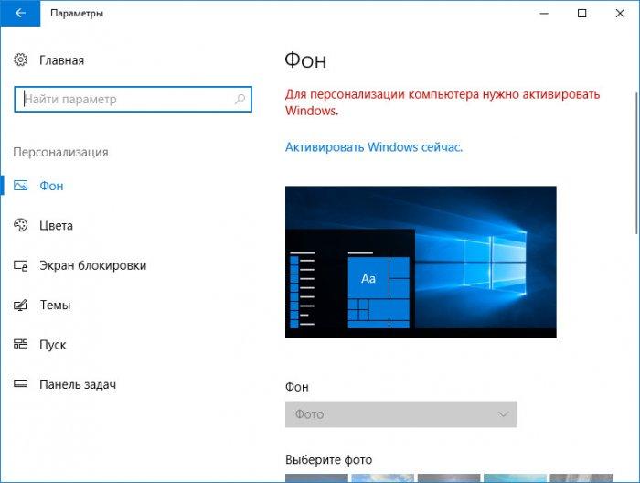
Task: Click the desktop background preview image
Action: pyautogui.click(x=421, y=262)
